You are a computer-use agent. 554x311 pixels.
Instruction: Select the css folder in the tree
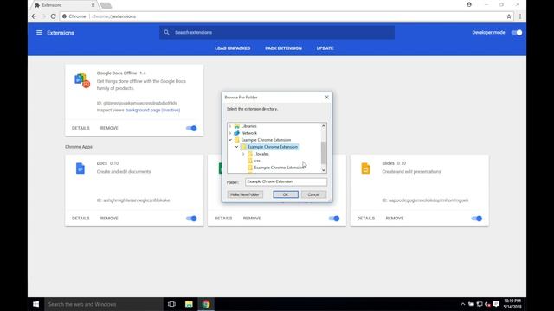click(x=257, y=161)
